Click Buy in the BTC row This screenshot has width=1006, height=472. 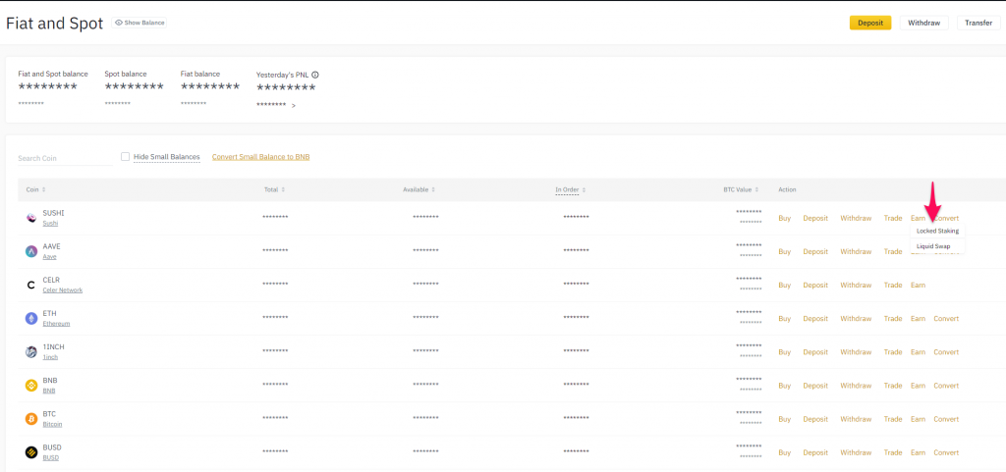click(x=785, y=419)
